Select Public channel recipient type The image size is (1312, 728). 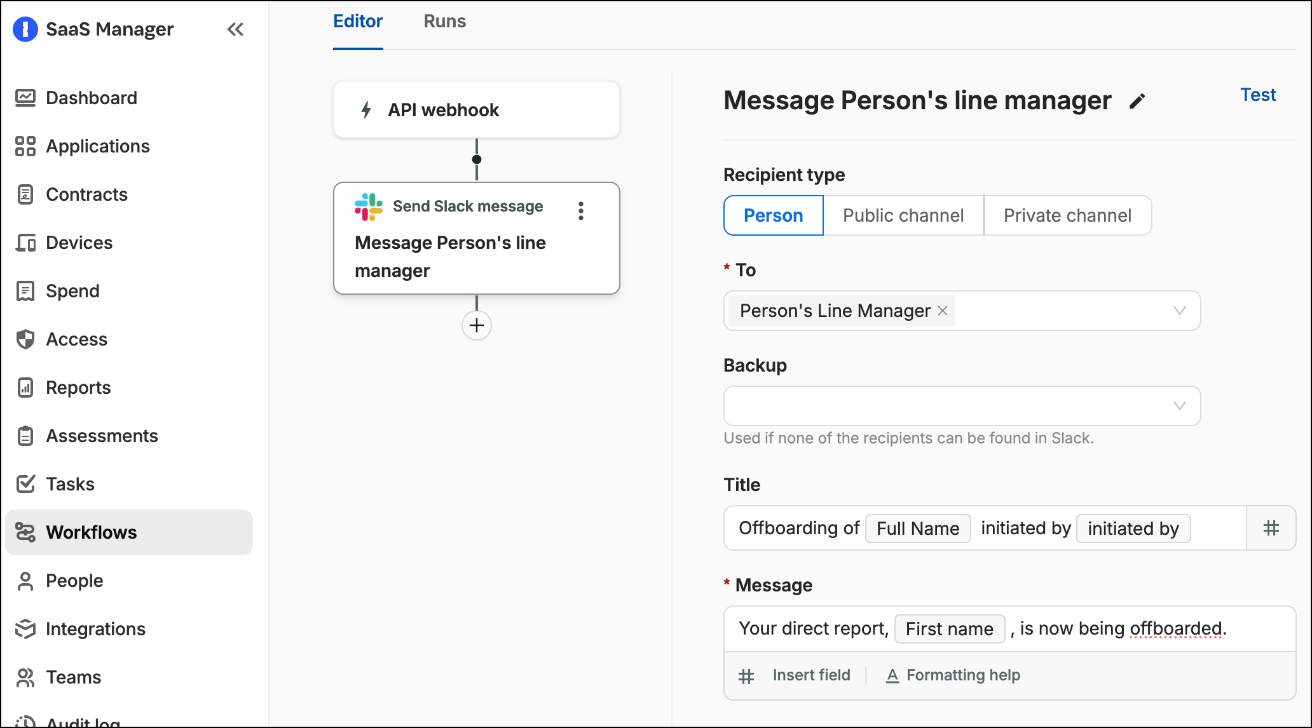[x=903, y=215]
